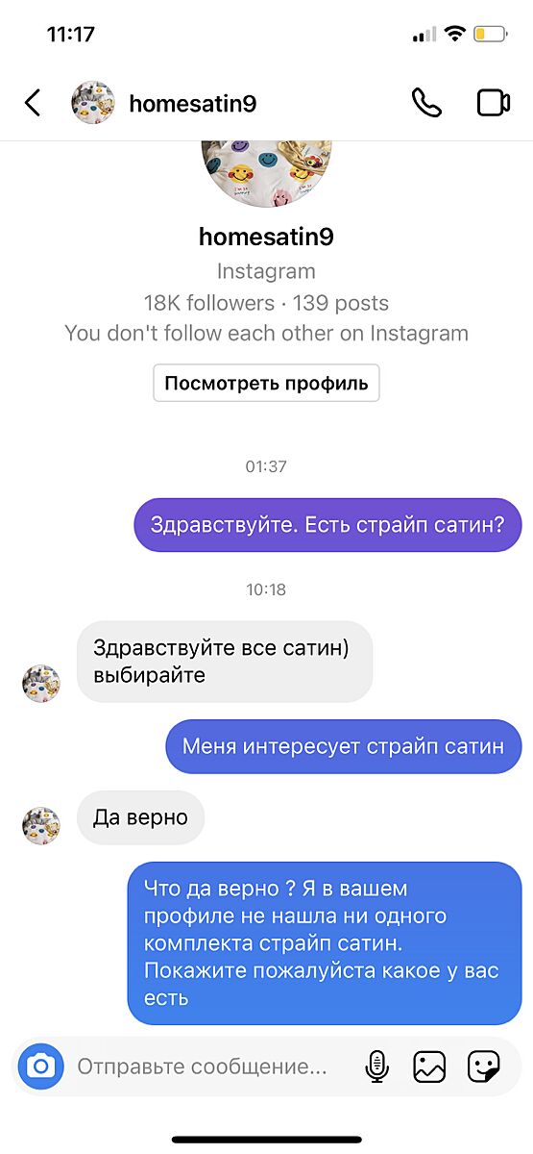Tap the bold homesatin9 profile name
This screenshot has height=1154, width=533.
[x=266, y=236]
